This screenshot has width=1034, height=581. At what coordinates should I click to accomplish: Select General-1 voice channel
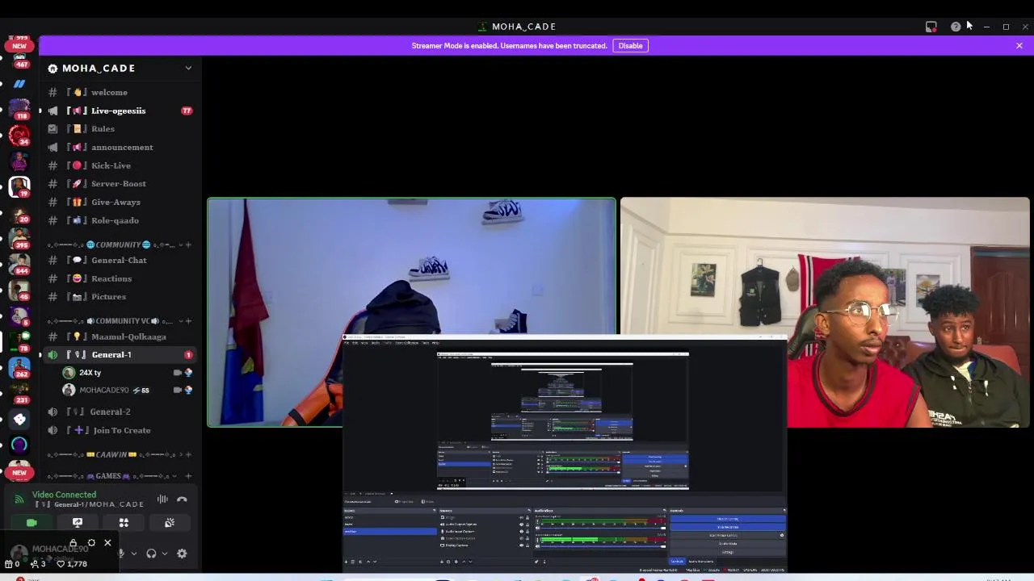(x=121, y=355)
